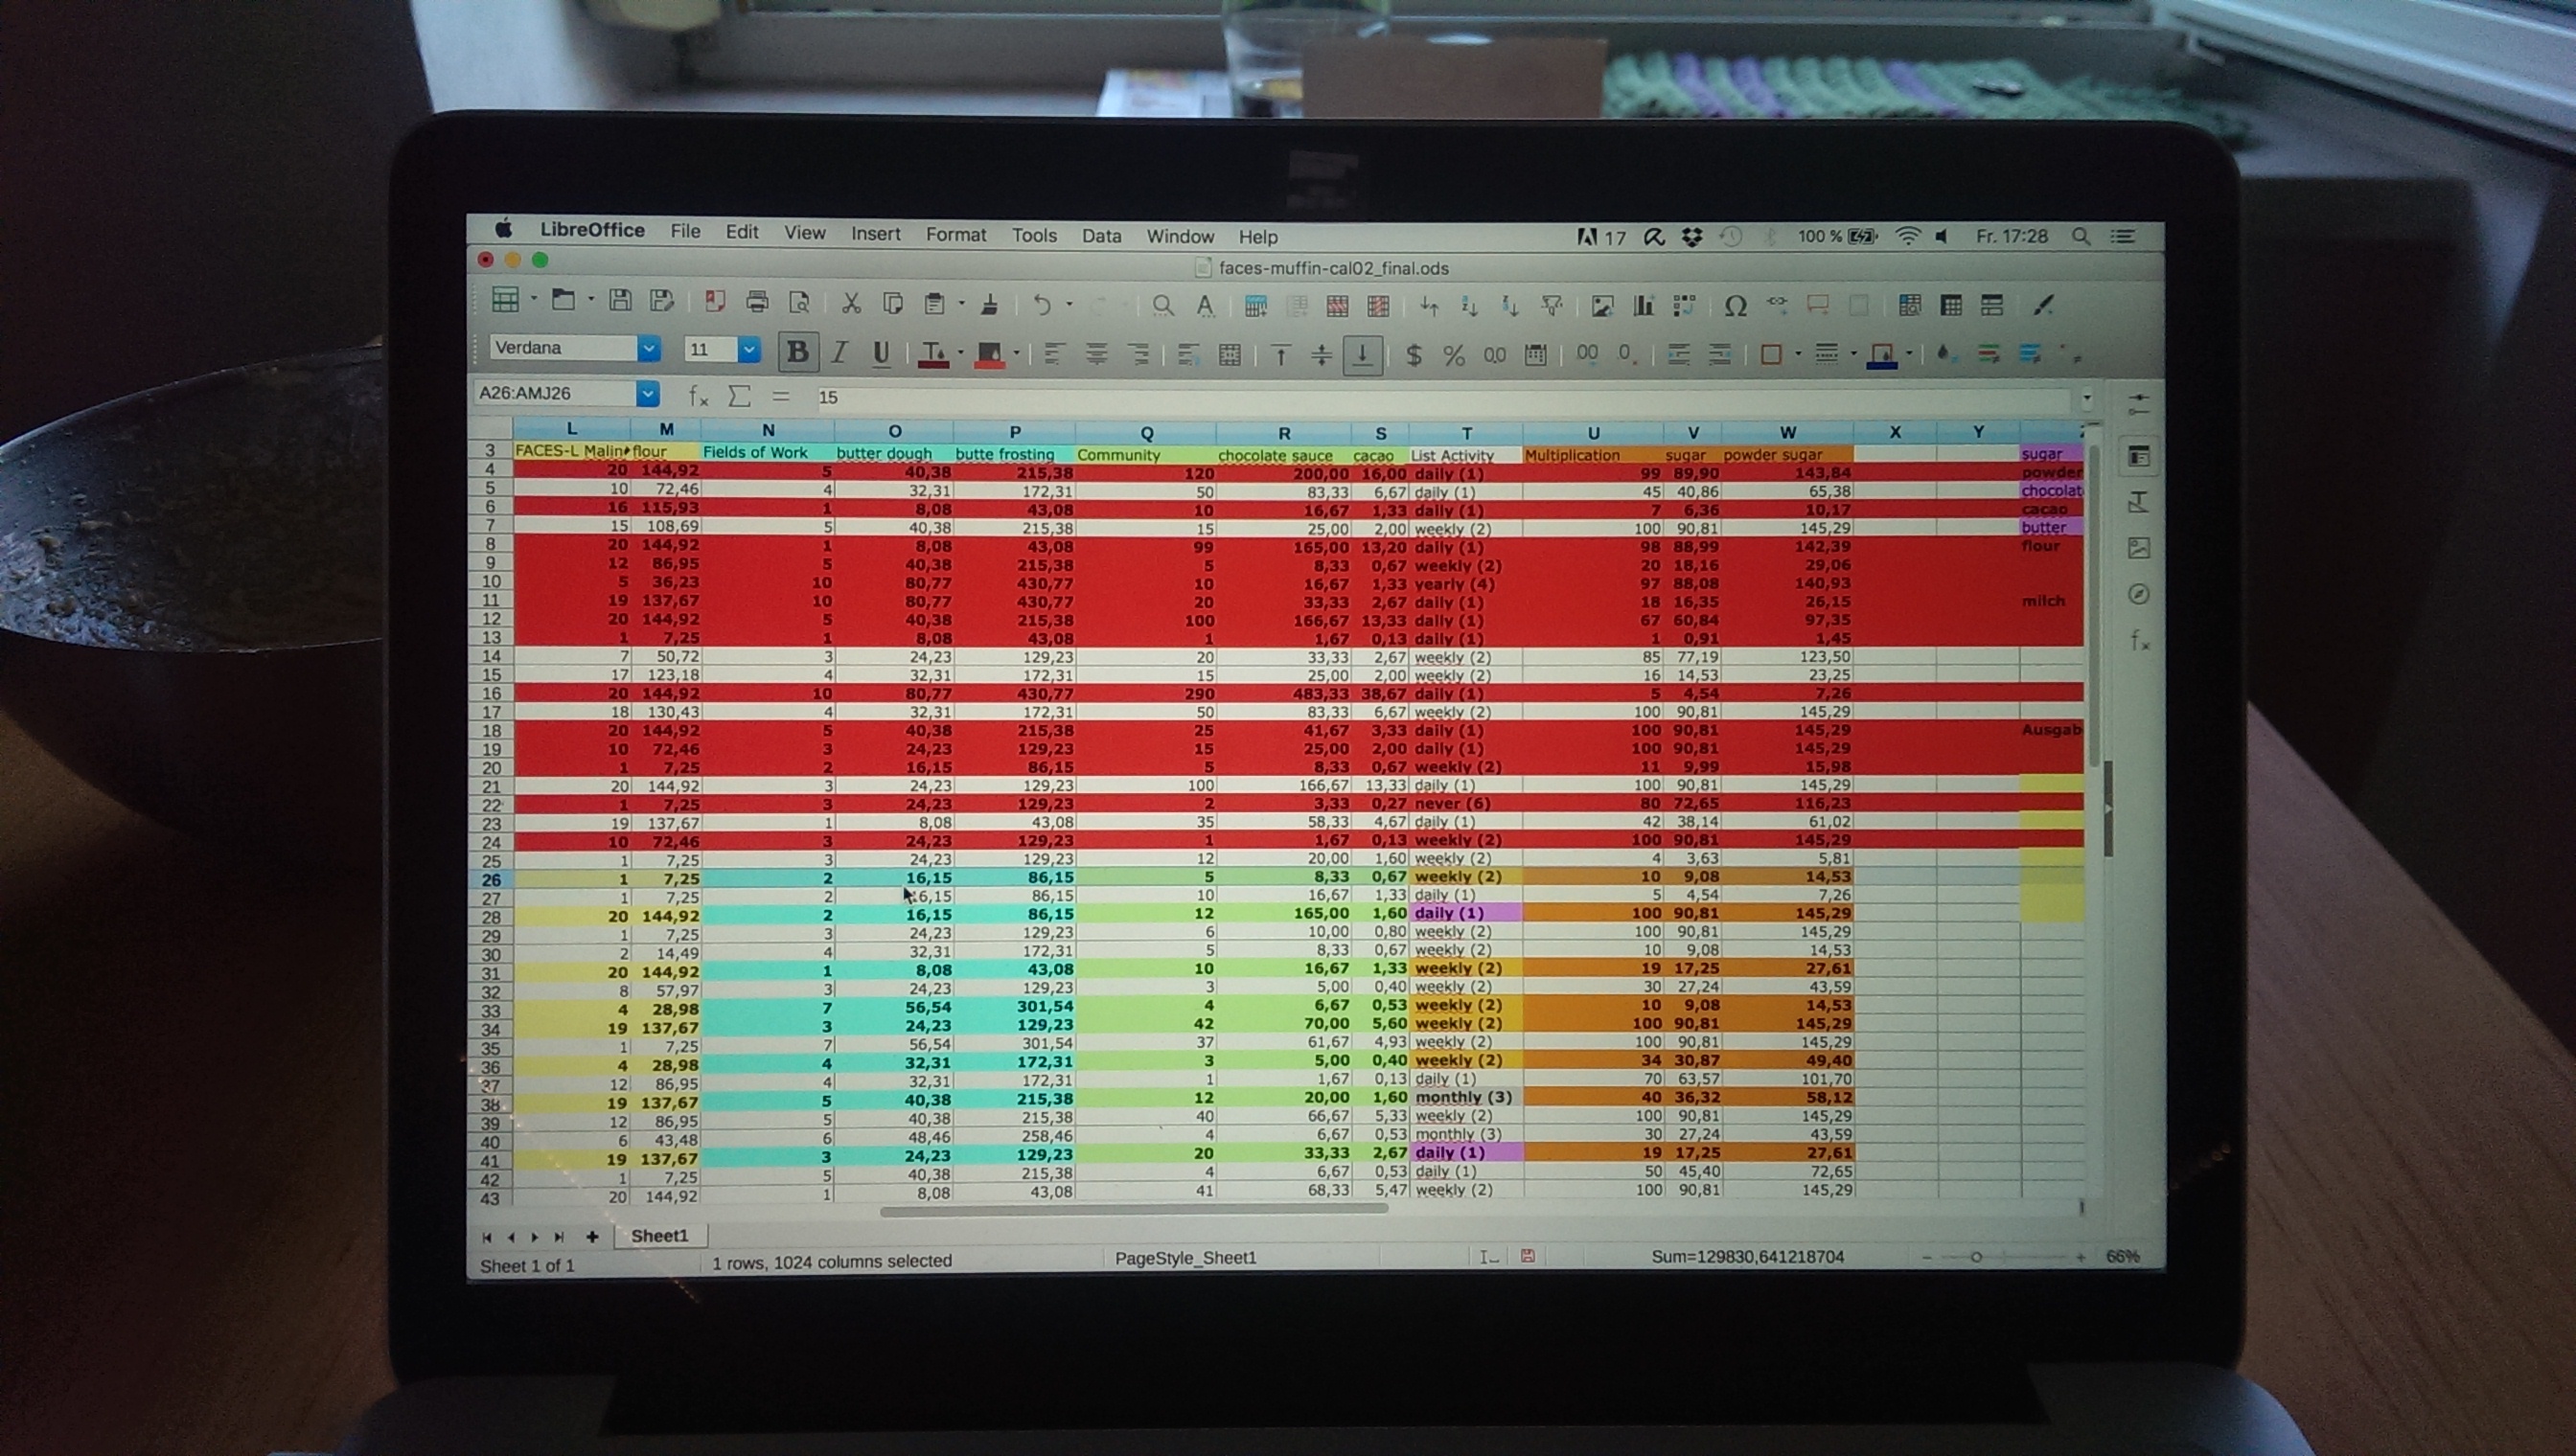Open the Edit menu

pyautogui.click(x=742, y=232)
